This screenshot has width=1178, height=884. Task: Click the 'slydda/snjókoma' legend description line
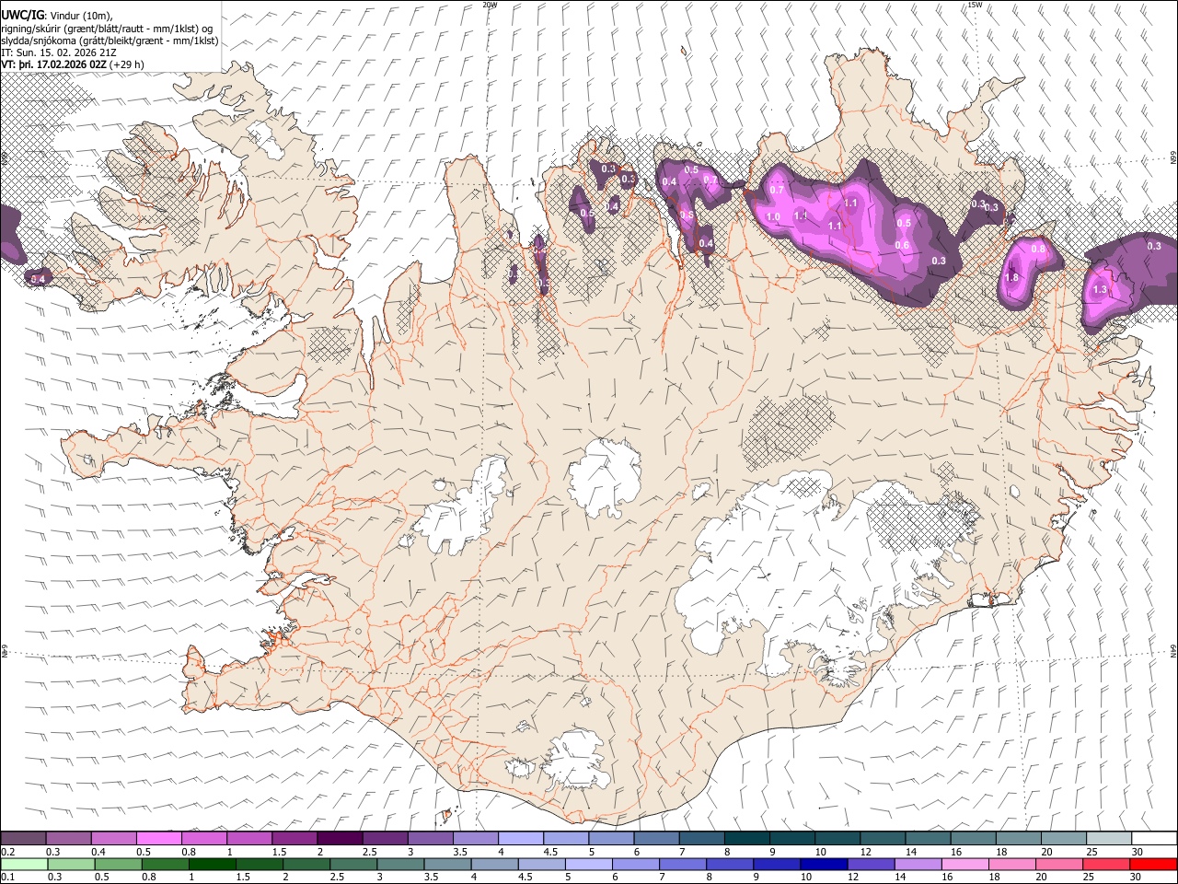click(110, 41)
